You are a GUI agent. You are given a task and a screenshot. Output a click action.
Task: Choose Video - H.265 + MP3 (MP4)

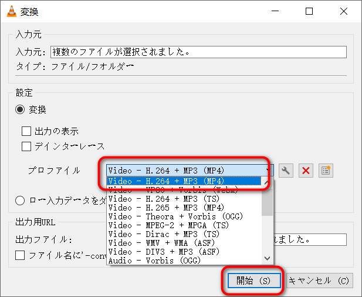point(184,208)
